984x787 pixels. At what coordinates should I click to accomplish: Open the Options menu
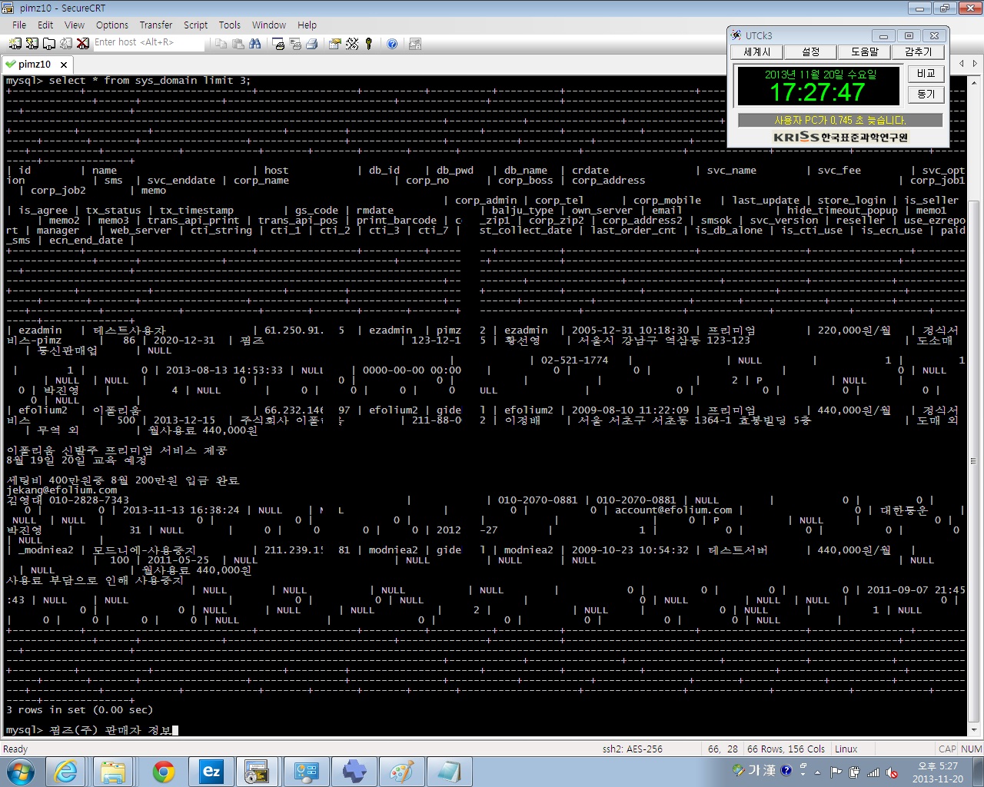pyautogui.click(x=112, y=25)
